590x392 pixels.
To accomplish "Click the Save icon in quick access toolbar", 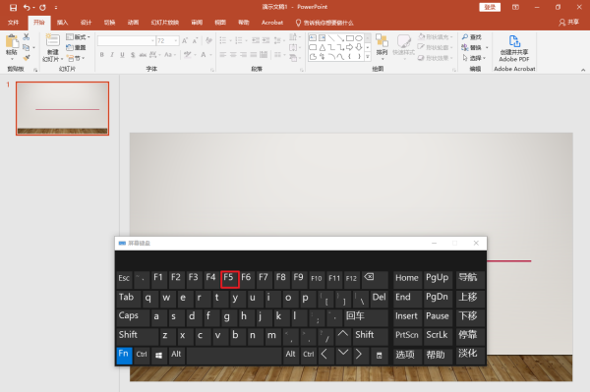I will point(13,7).
